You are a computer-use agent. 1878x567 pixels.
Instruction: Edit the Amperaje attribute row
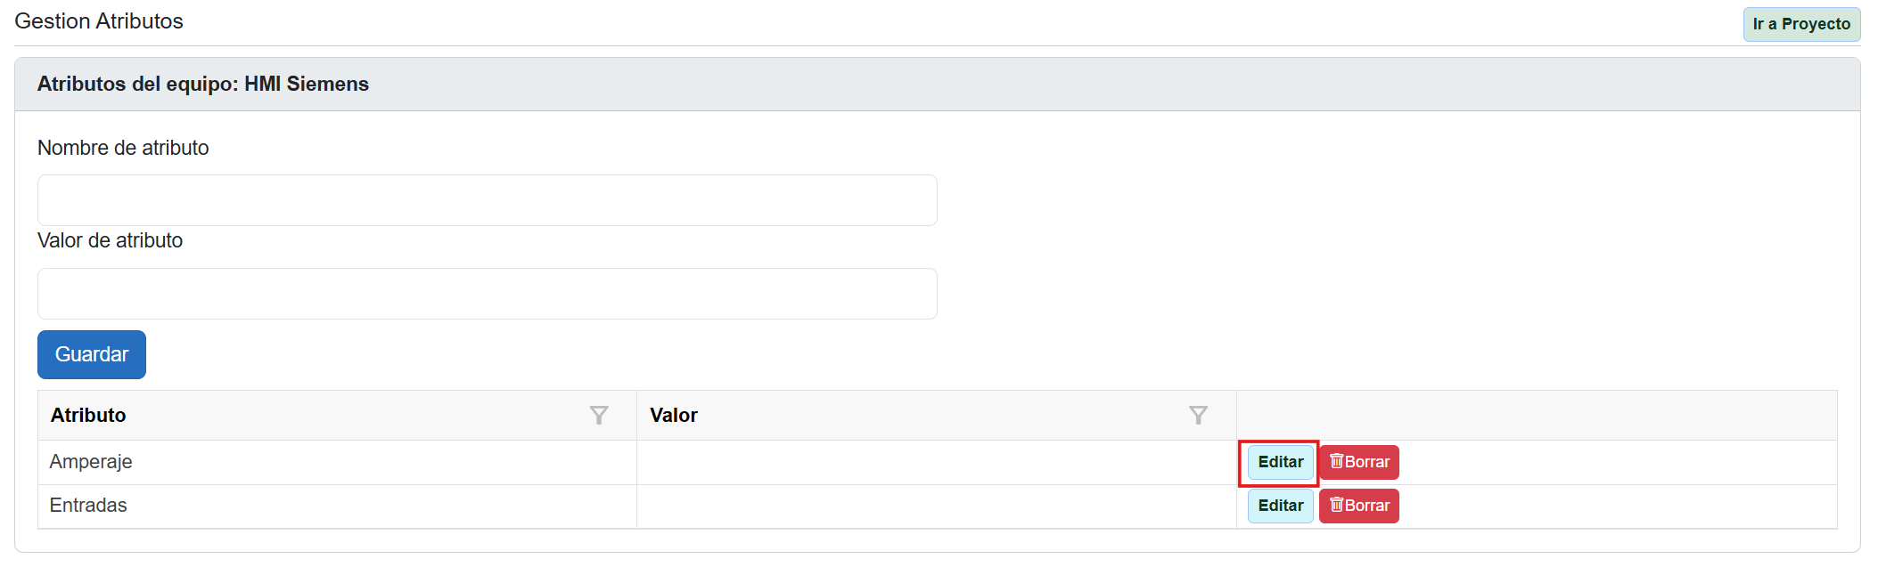click(x=1280, y=462)
